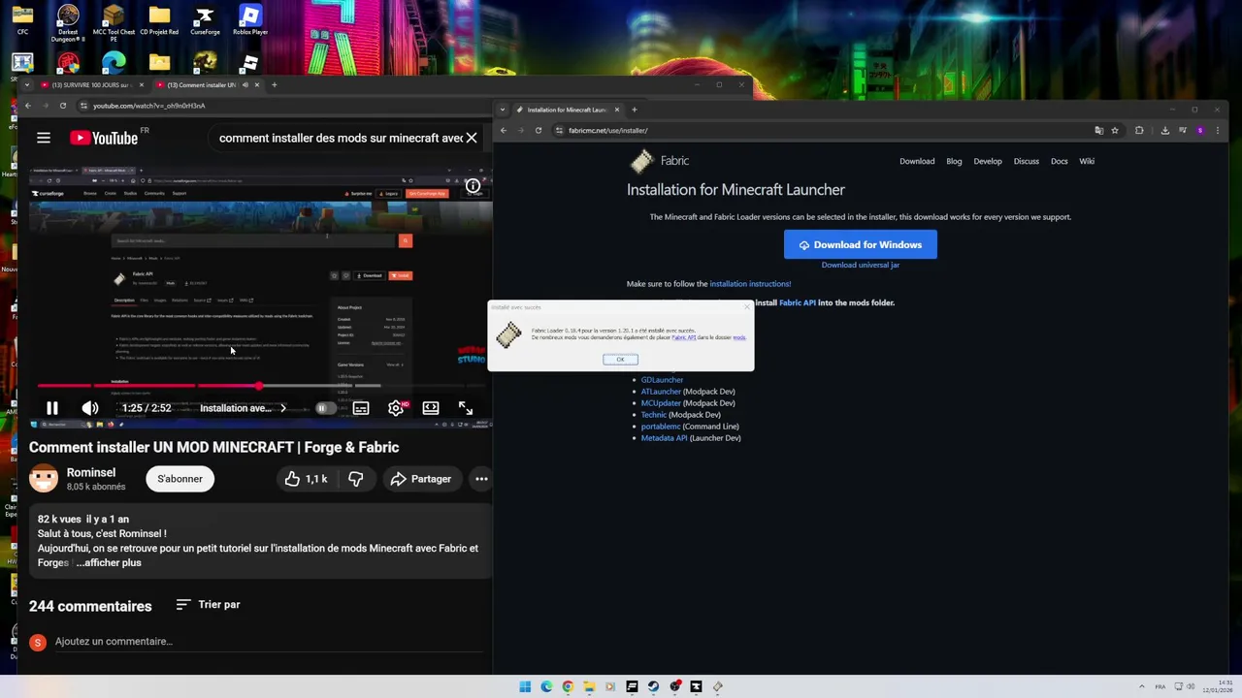Mute the audio on the playing tab
The height and width of the screenshot is (698, 1242).
(x=245, y=85)
